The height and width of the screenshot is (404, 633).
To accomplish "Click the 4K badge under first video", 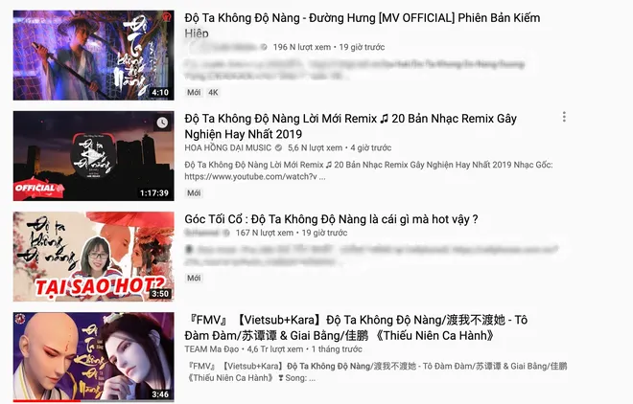I will point(213,92).
